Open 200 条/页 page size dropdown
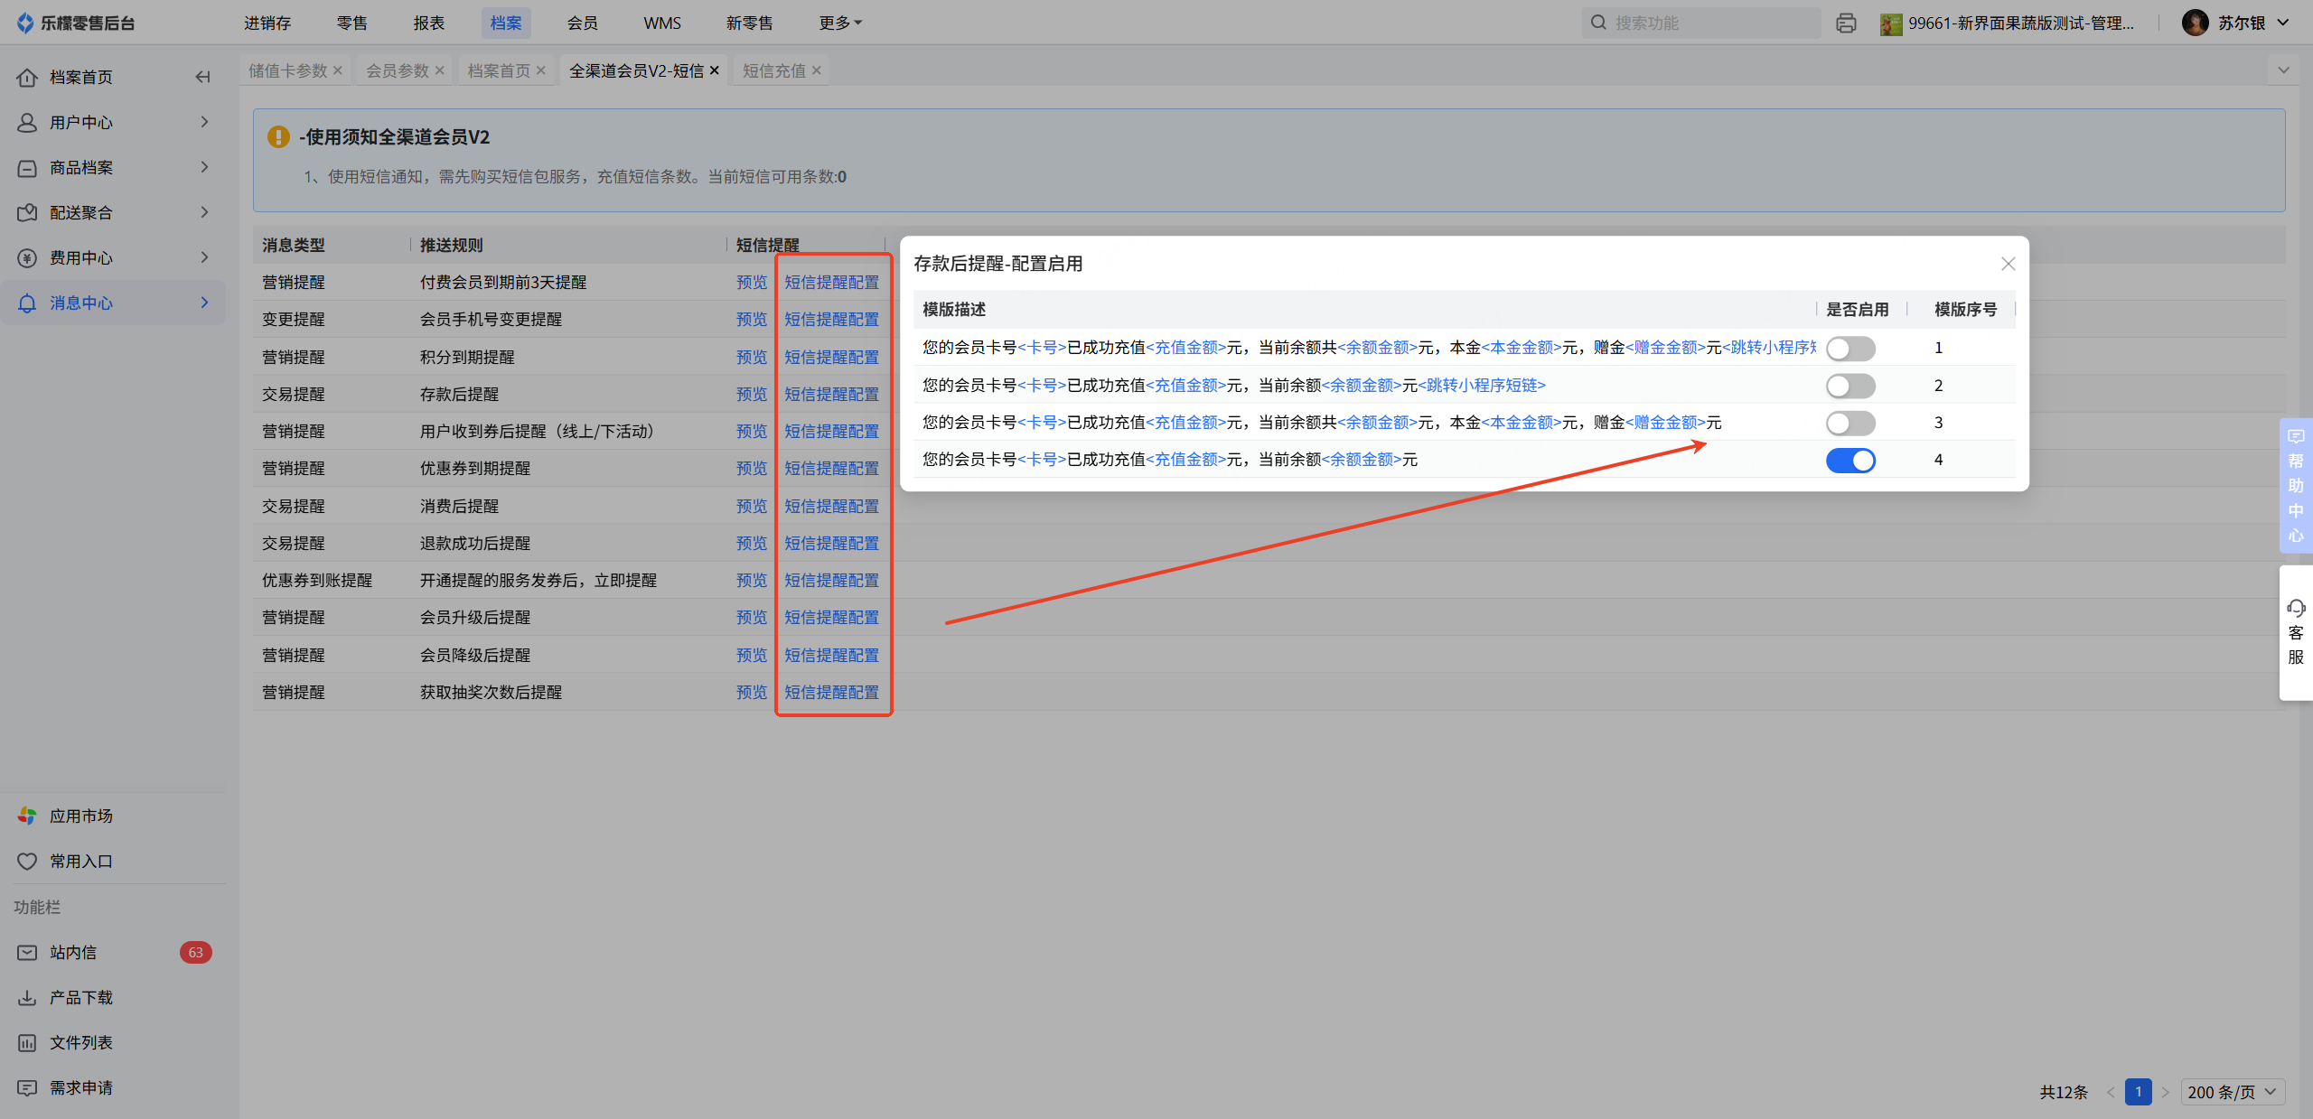Viewport: 2313px width, 1119px height. coord(2232,1092)
